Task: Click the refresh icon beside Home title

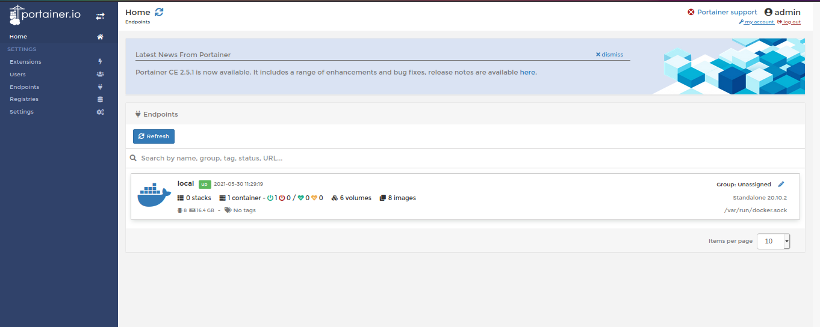Action: (x=159, y=12)
